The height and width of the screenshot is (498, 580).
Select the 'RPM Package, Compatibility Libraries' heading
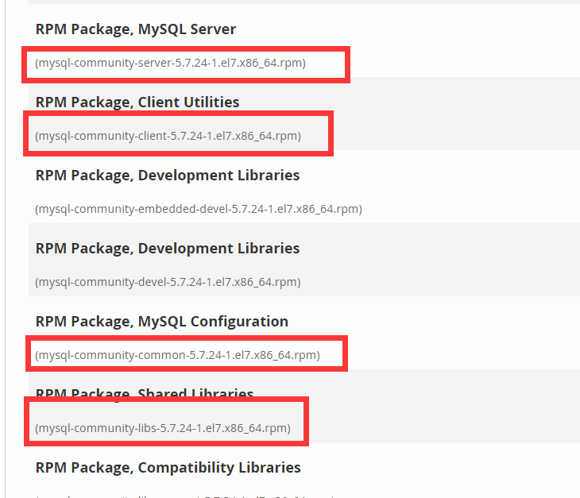[168, 468]
